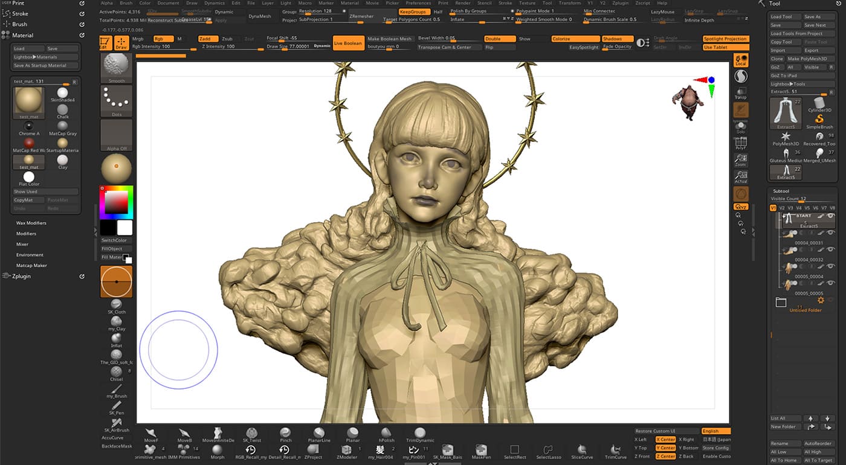846x465 pixels.
Task: Select the Pinch brush icon
Action: [x=286, y=433]
